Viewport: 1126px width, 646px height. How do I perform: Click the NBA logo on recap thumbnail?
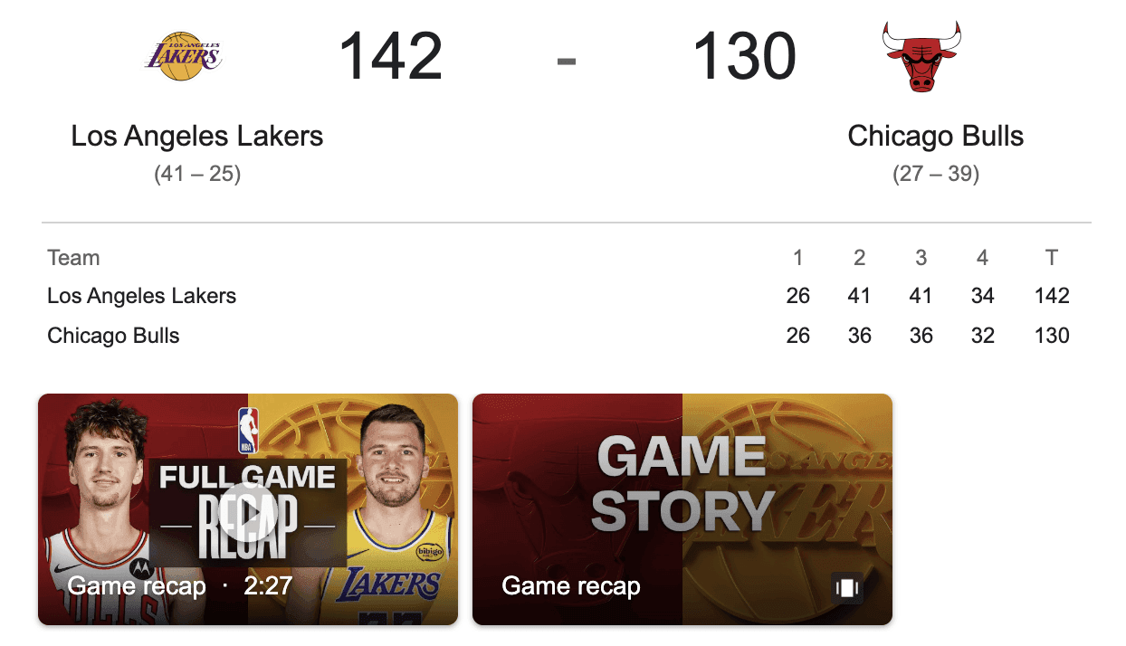coord(247,431)
